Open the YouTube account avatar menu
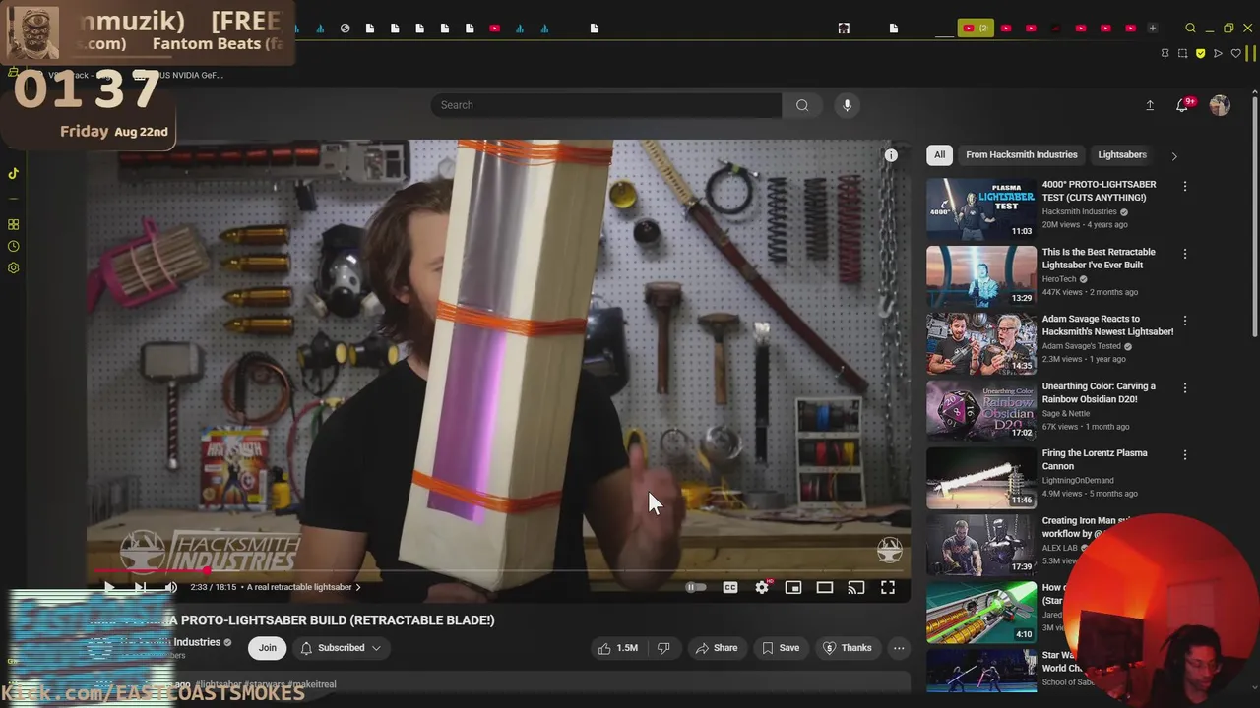Screen dimensions: 1260x708 click(x=1220, y=105)
